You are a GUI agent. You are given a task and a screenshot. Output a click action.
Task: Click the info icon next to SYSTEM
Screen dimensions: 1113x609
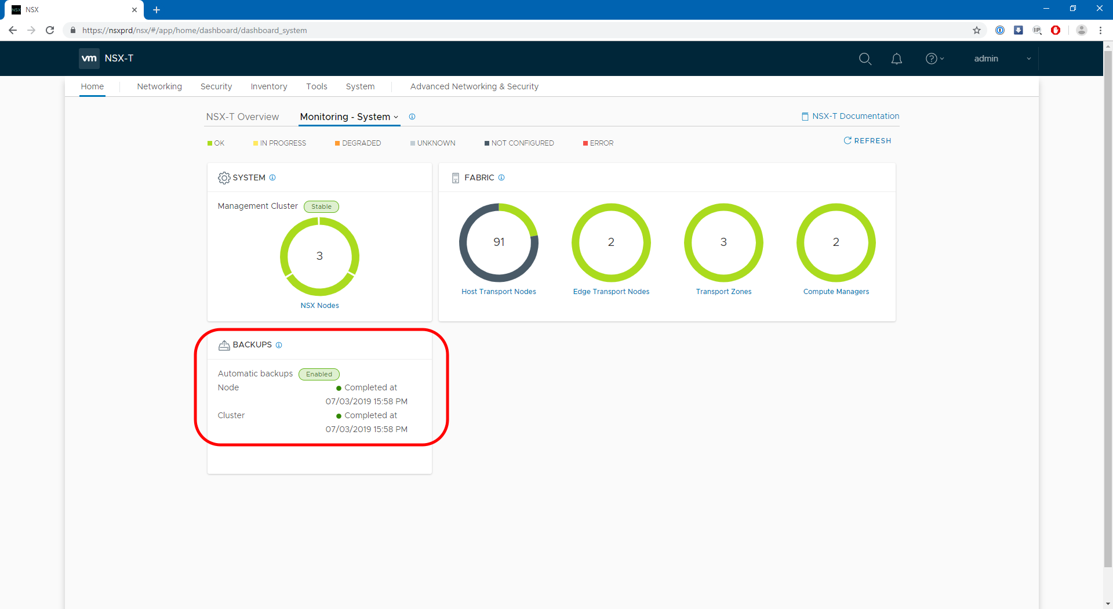pos(272,177)
